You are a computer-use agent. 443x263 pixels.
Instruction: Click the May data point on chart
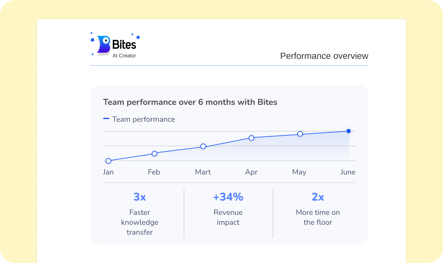click(x=300, y=134)
